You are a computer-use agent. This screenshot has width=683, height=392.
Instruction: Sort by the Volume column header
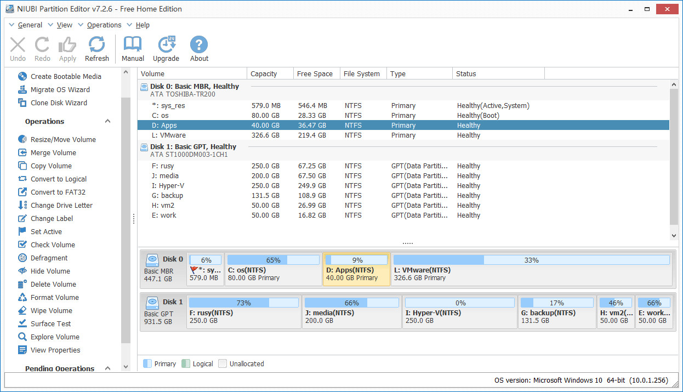click(x=192, y=73)
